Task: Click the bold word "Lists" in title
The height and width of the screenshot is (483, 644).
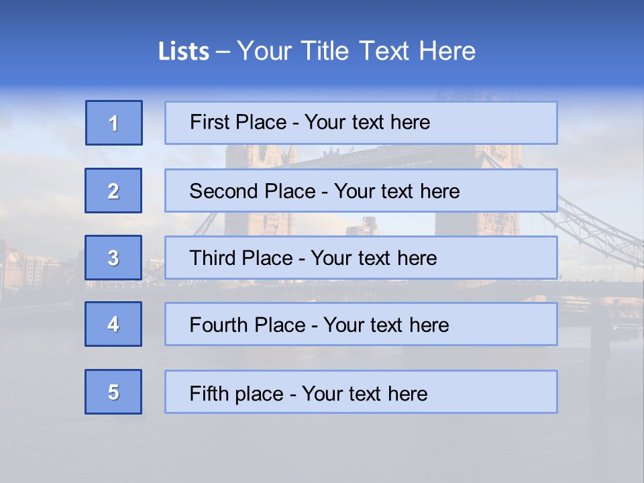Action: pyautogui.click(x=183, y=52)
